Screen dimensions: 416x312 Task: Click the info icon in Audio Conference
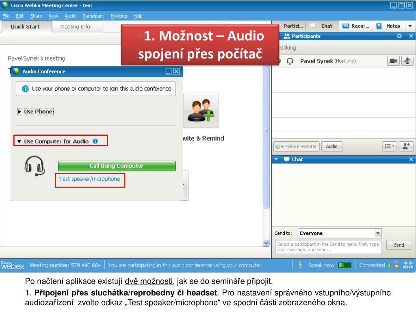[25, 89]
